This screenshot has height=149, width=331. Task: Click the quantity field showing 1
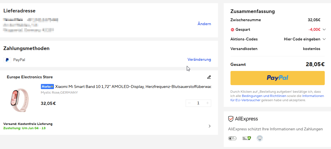(198, 103)
